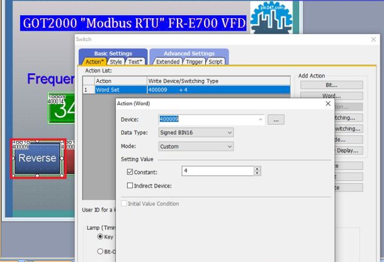Screen dimensions: 384x262
Task: Close the Switch dialog window
Action: [374, 39]
